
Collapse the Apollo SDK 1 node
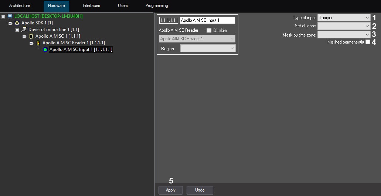tap(10, 23)
